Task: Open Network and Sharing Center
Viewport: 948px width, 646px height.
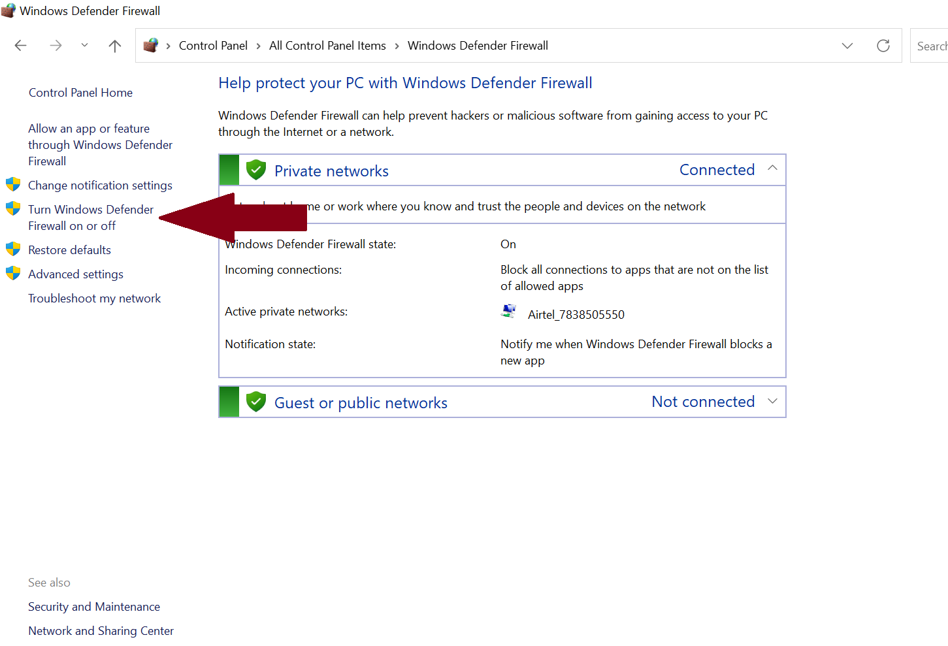Action: pos(101,630)
